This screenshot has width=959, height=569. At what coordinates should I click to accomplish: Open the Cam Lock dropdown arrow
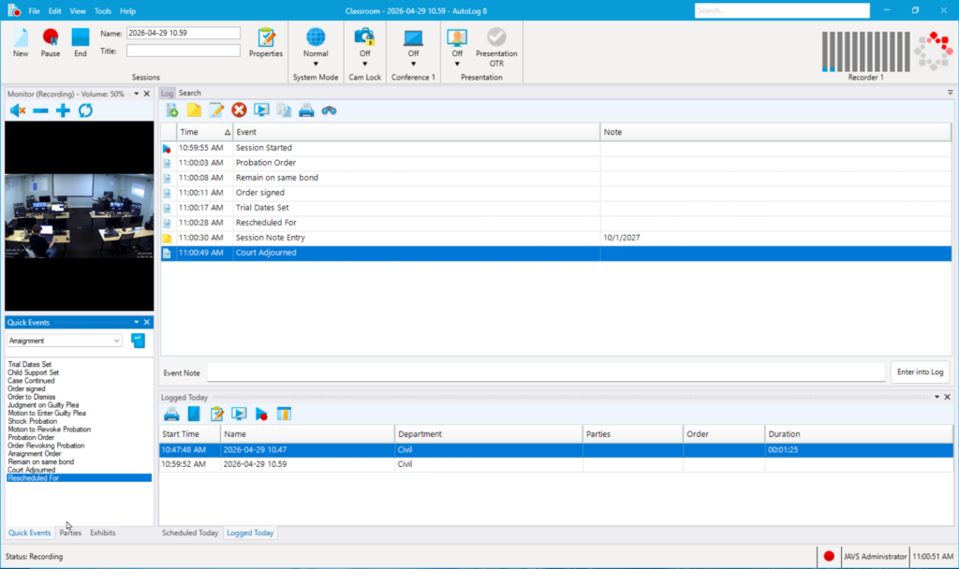coord(364,64)
